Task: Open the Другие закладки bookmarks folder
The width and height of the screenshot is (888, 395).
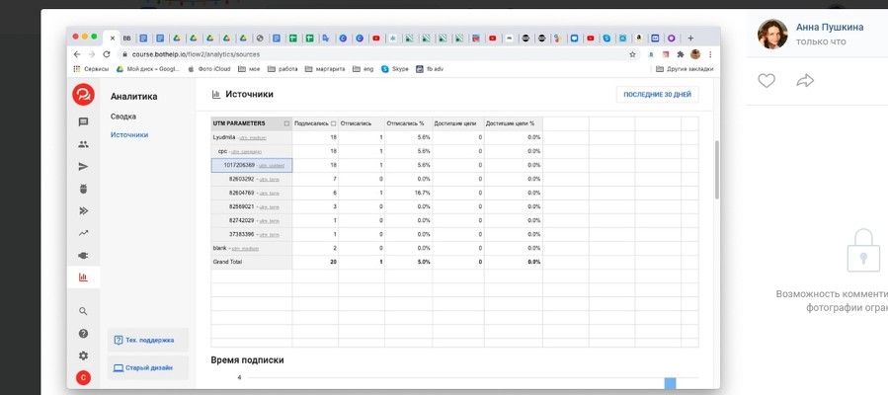Action: click(685, 69)
